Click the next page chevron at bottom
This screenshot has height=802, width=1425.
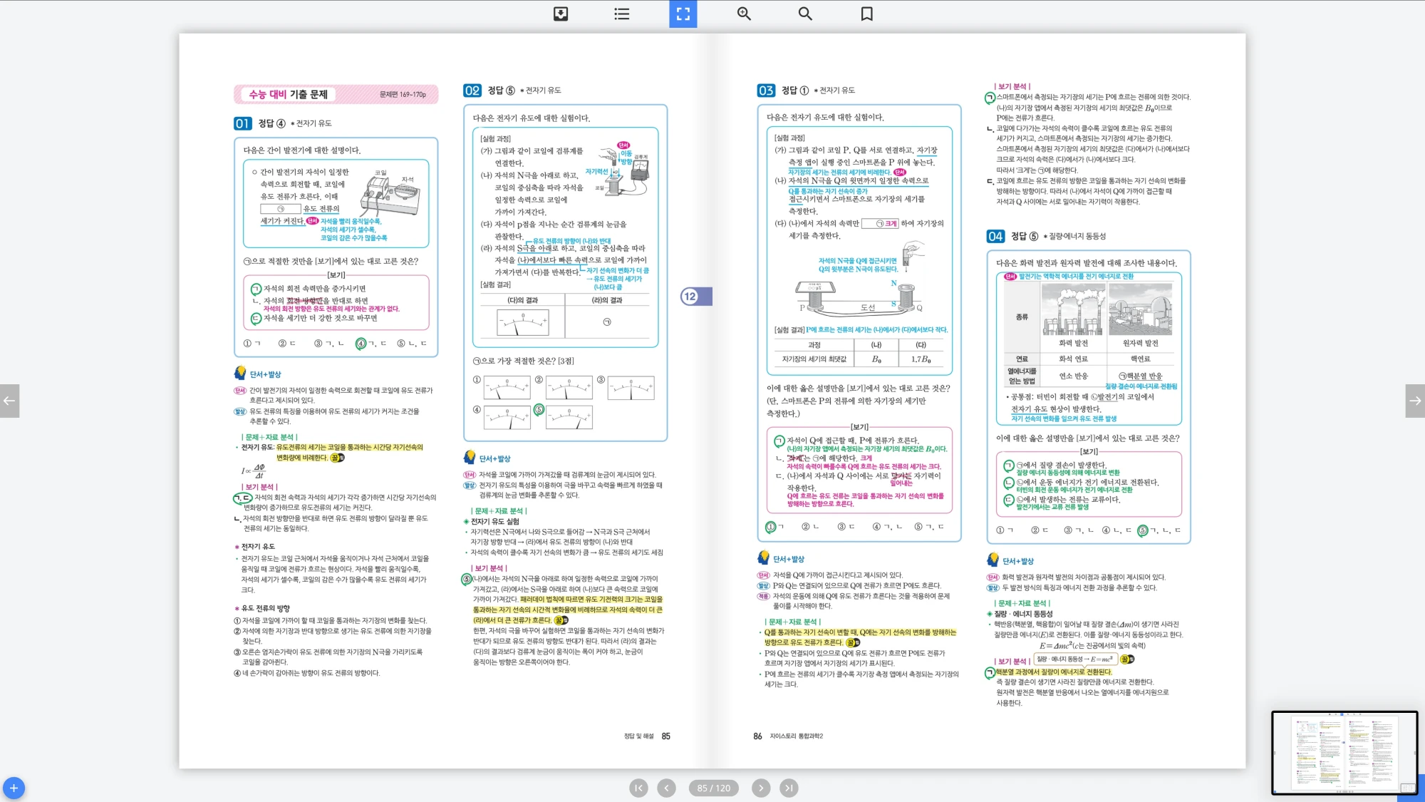[x=761, y=788]
